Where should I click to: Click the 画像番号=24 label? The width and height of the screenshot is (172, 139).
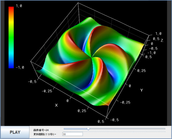point(41,130)
